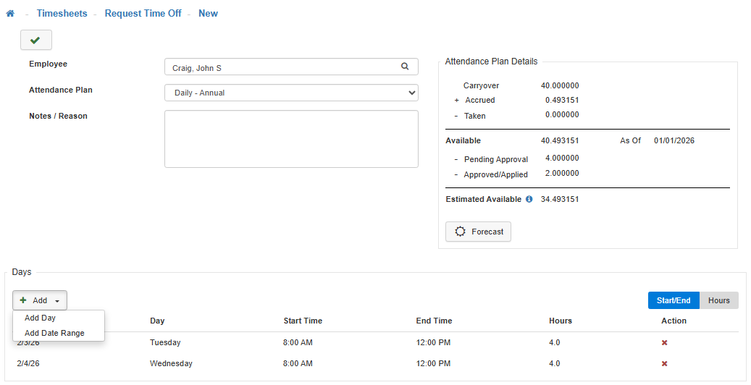Select Add Day from menu
This screenshot has height=385, width=751.
41,318
